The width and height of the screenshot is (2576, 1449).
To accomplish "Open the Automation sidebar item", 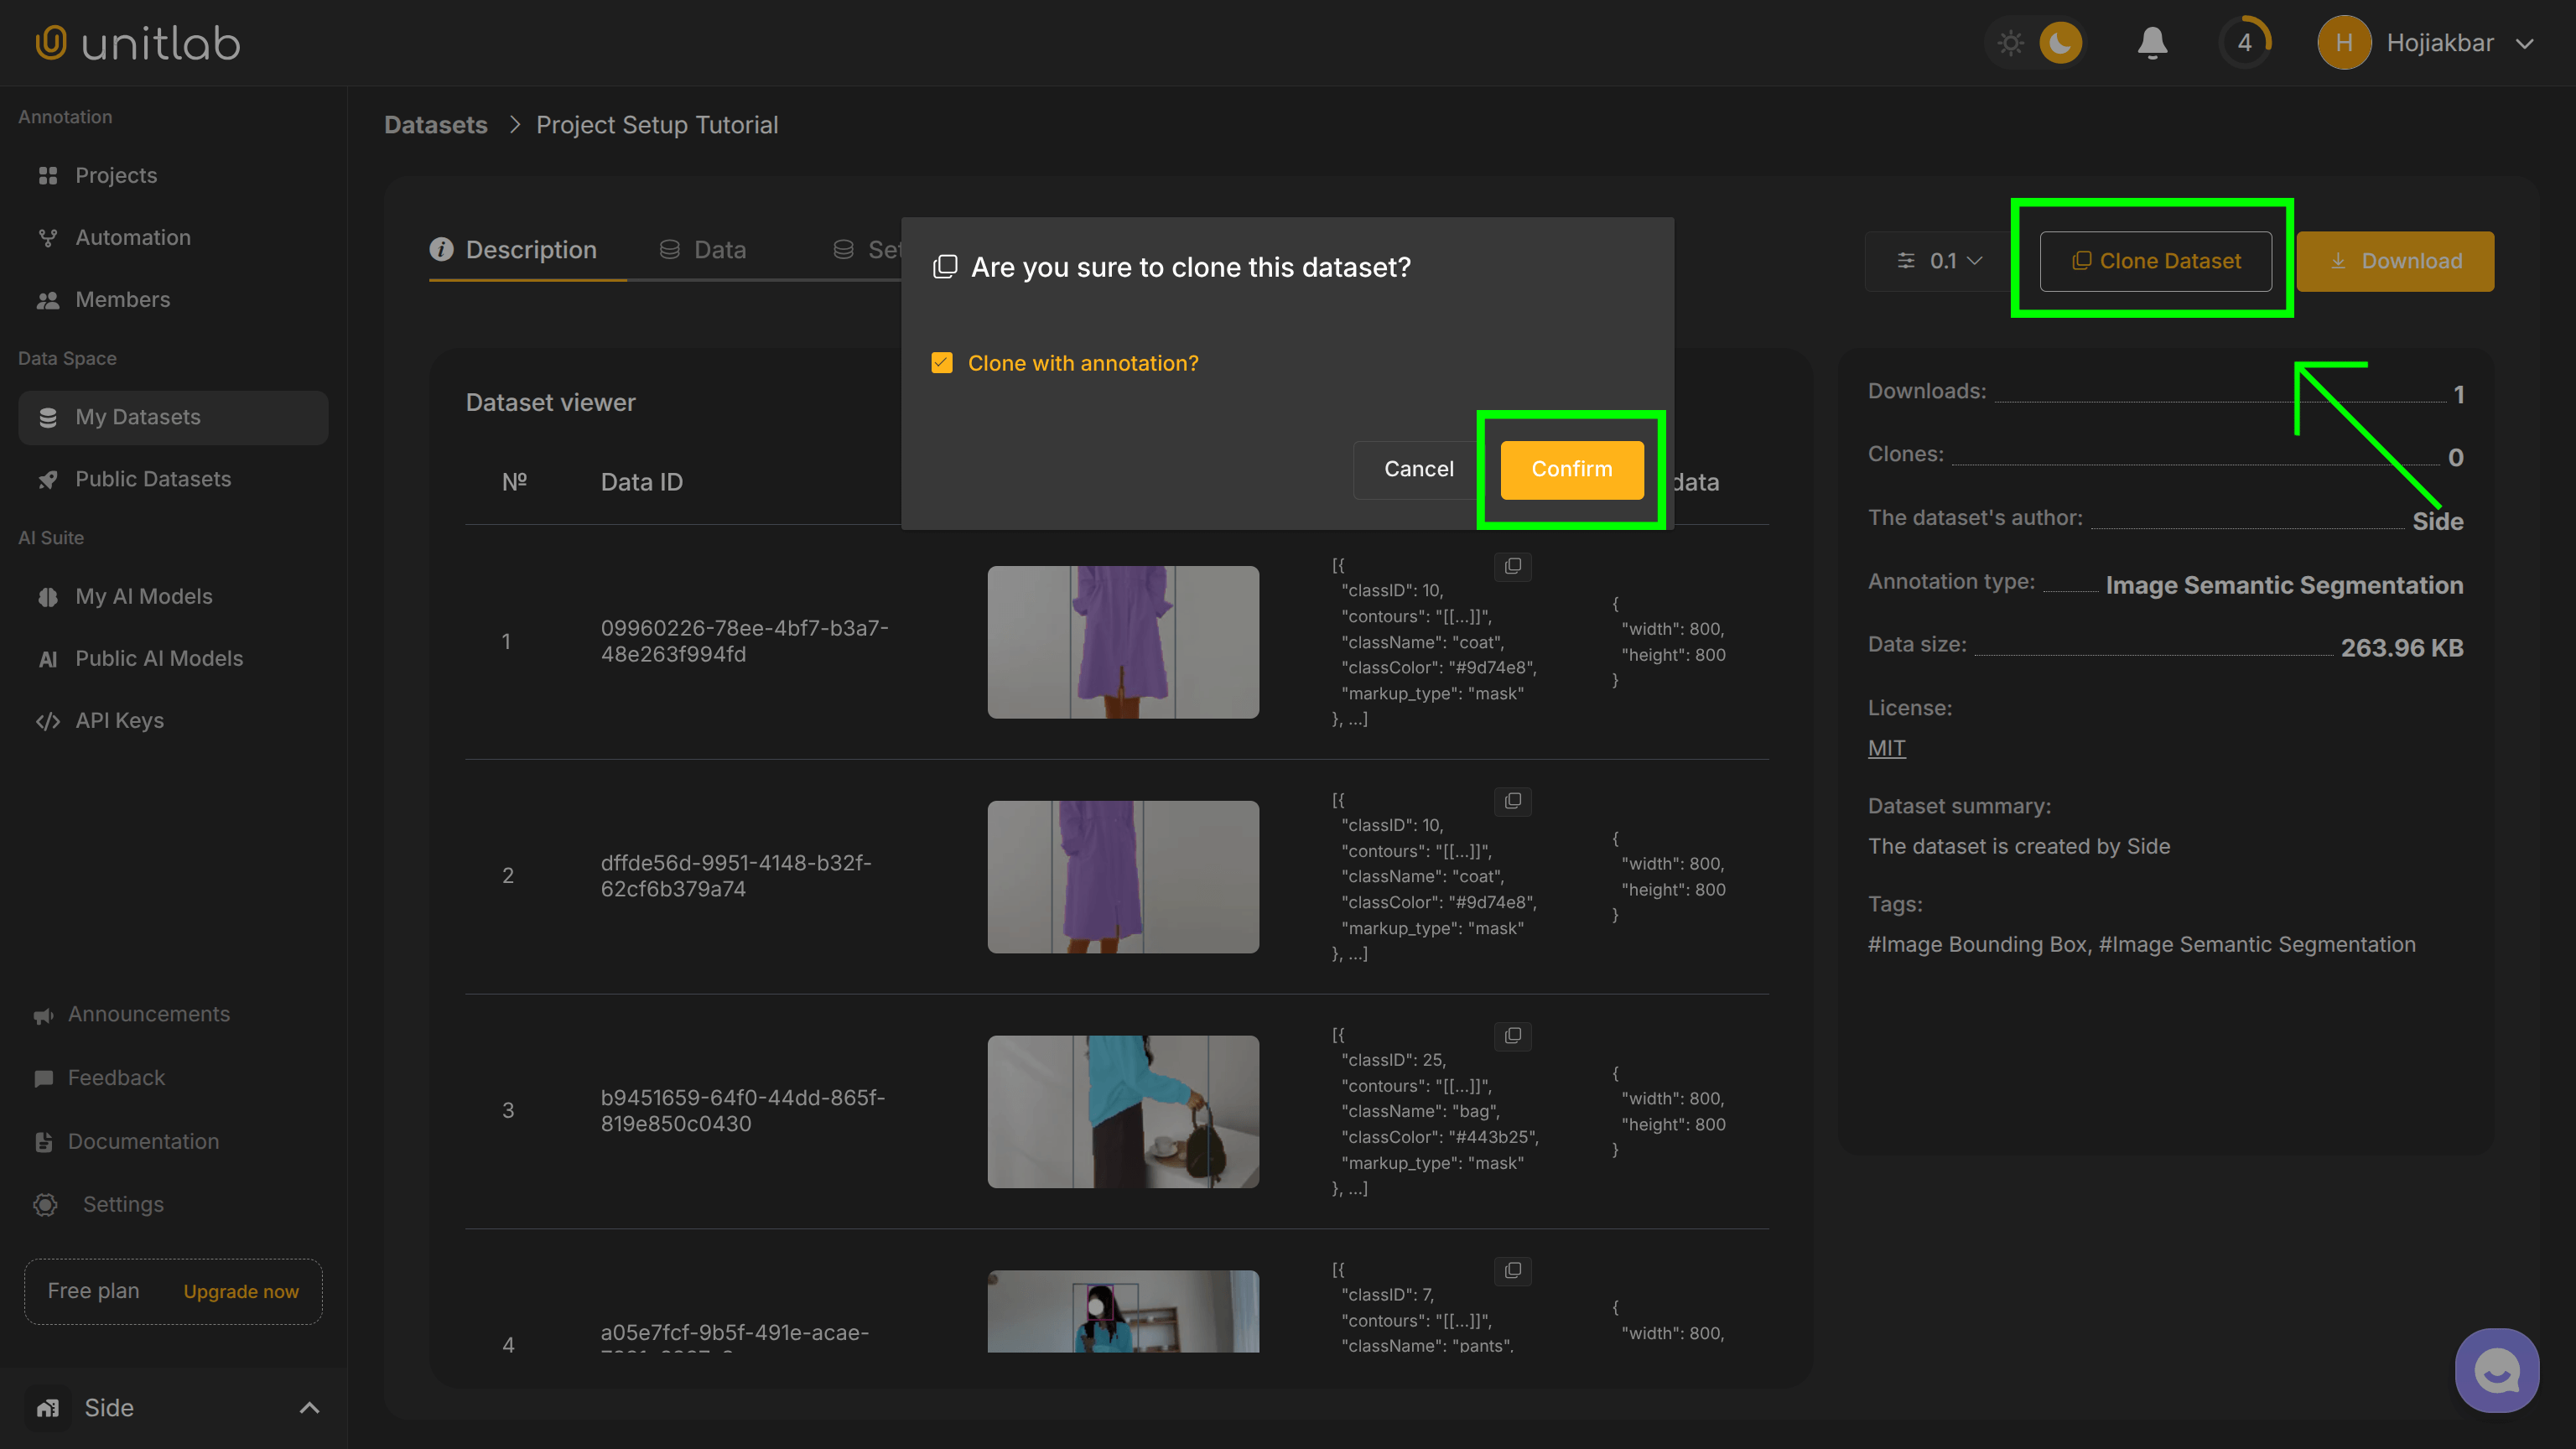I will [132, 237].
